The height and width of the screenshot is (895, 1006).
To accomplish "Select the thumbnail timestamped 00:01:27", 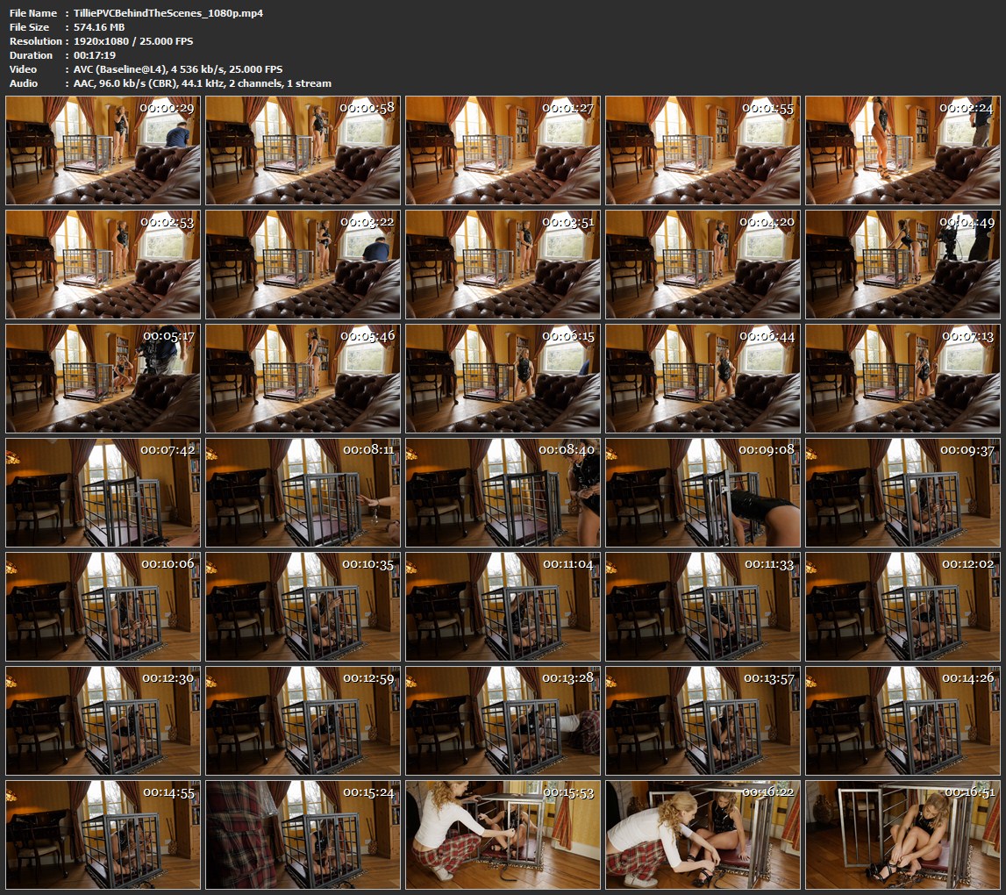I will coord(503,150).
